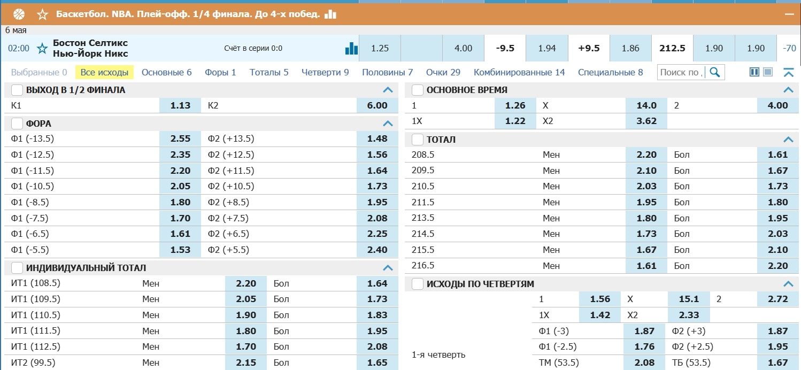Bet on K1 at 1.13 to reach semifinal
Screen dimensions: 801x370
pos(180,106)
